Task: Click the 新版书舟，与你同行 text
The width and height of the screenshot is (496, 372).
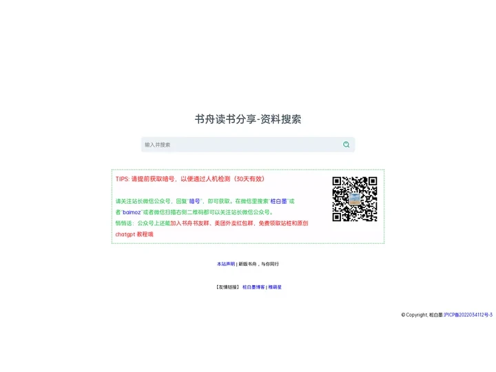Action: 259,264
